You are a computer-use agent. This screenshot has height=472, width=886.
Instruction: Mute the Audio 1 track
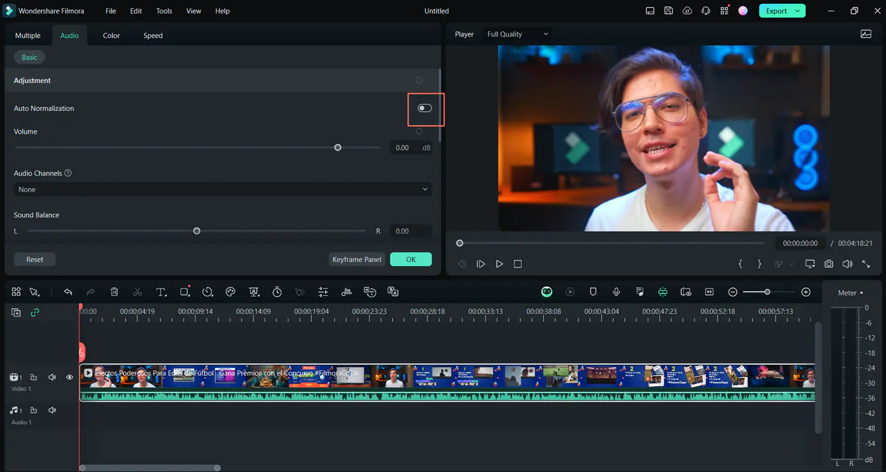[52, 410]
